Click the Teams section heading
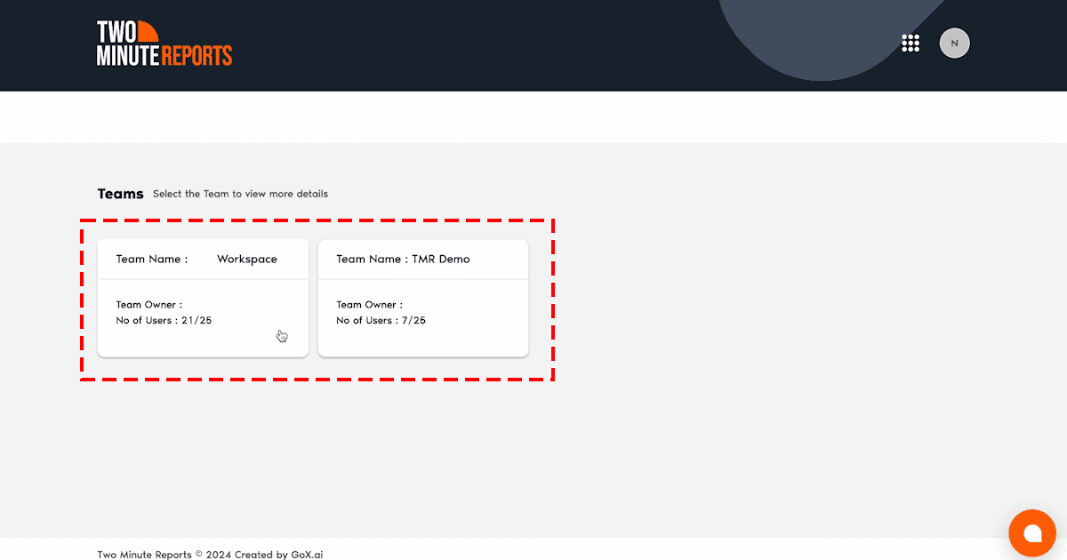 click(x=120, y=194)
